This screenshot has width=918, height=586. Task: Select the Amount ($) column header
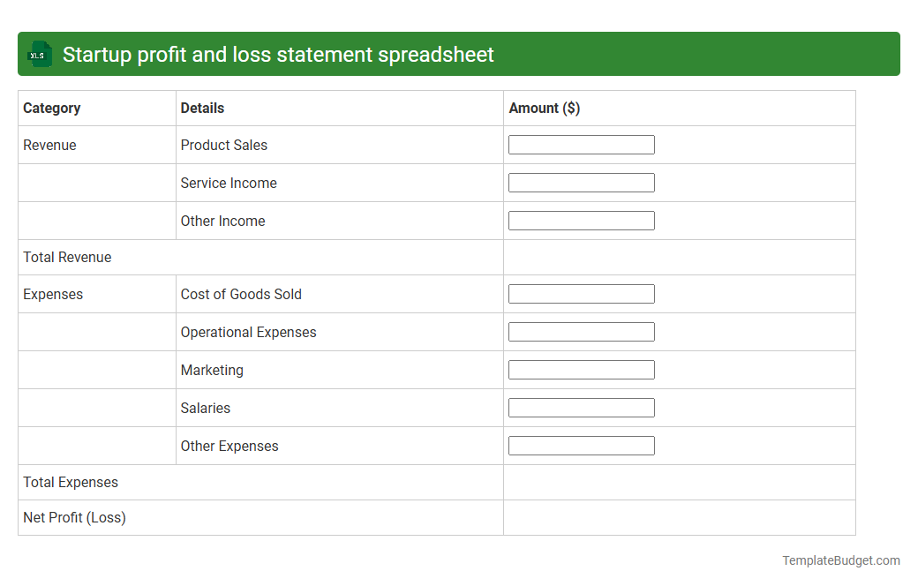(x=545, y=108)
